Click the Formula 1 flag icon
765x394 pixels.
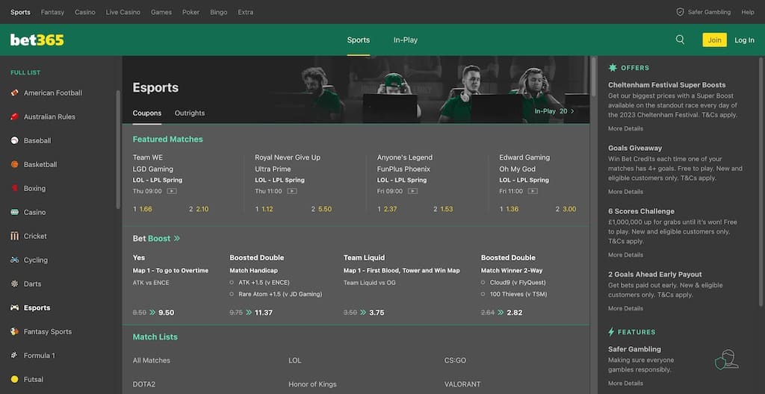pyautogui.click(x=15, y=355)
